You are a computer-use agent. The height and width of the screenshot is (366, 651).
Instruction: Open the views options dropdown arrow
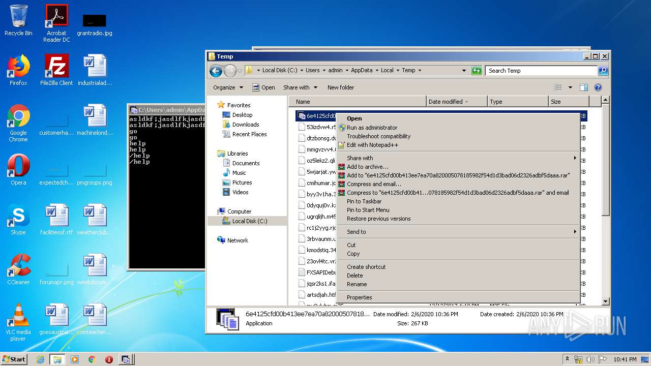pos(570,87)
